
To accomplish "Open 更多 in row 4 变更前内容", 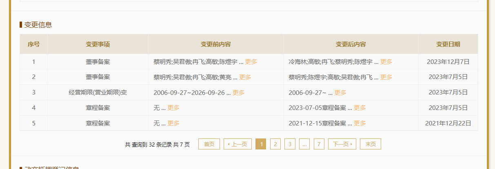I will pyautogui.click(x=173, y=108).
